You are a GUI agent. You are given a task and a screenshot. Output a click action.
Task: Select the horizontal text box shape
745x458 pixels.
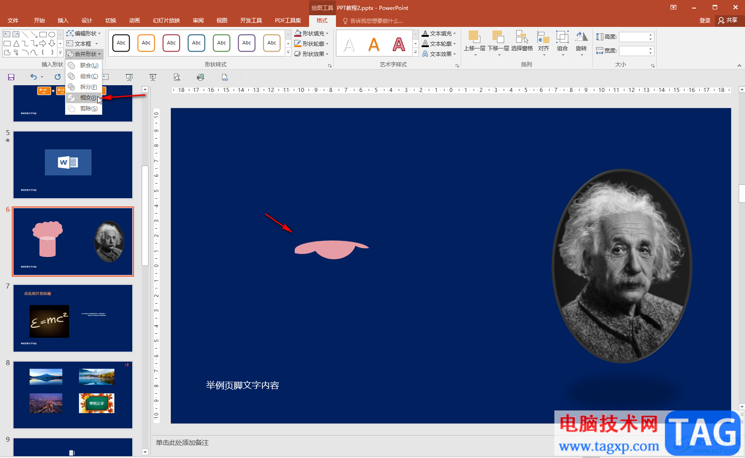7,35
